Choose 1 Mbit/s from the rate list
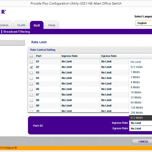 click(x=141, y=72)
